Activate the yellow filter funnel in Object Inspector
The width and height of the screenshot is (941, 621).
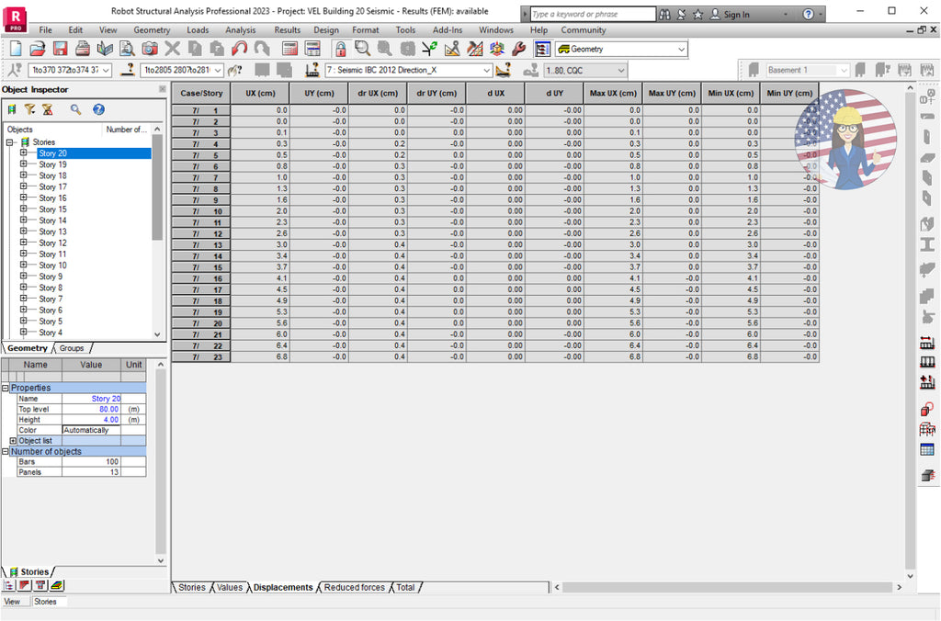coord(30,109)
